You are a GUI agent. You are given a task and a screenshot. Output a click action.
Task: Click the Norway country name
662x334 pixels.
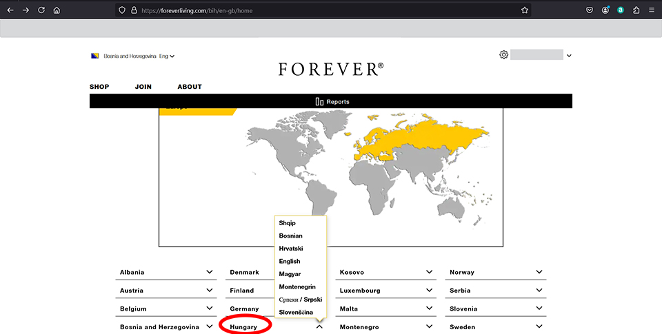click(462, 273)
